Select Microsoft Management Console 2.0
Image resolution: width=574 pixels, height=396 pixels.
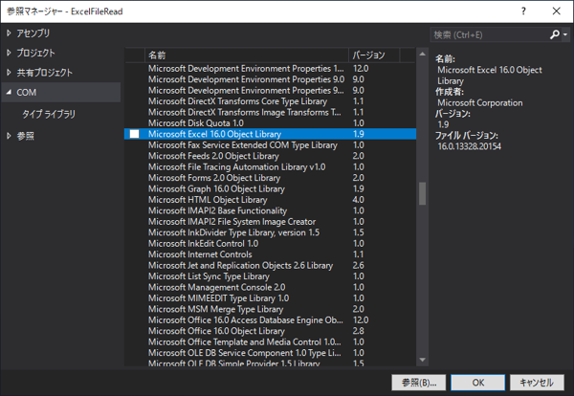pyautogui.click(x=270, y=287)
